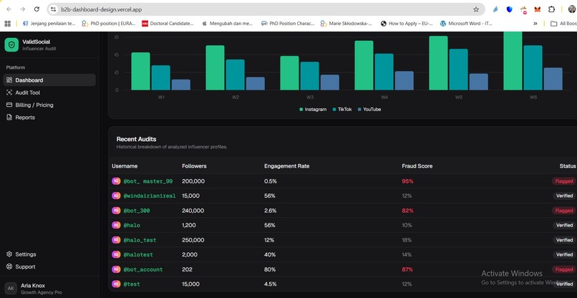Bookmark this page with star icon
This screenshot has width=577, height=298.
(476, 9)
